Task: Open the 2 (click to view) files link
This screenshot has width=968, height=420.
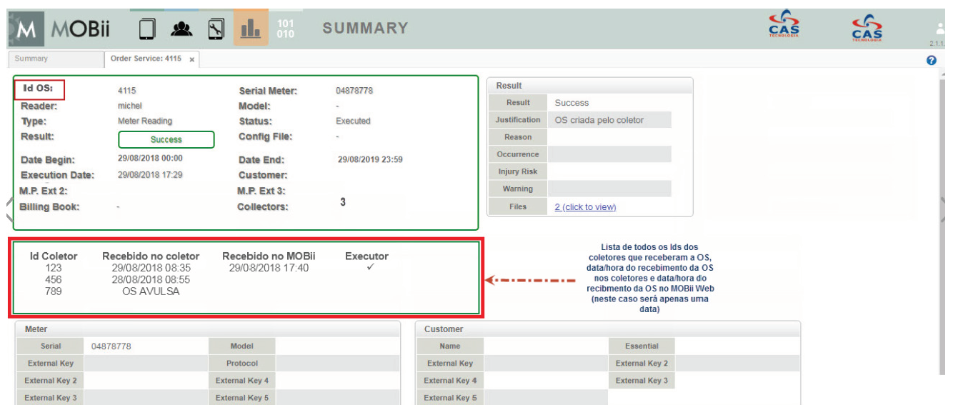Action: click(584, 207)
